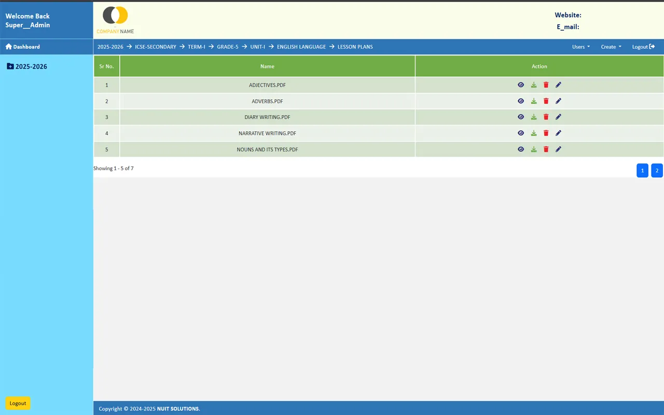Open the Create dropdown menu
The width and height of the screenshot is (664, 415).
point(611,47)
